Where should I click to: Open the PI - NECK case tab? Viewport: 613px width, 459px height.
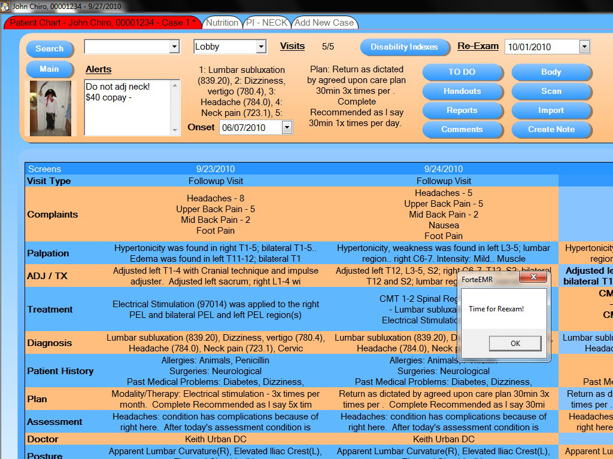click(x=266, y=23)
